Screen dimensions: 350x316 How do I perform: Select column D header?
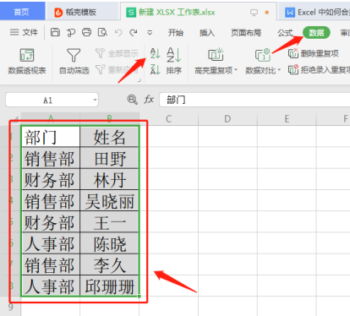point(227,119)
